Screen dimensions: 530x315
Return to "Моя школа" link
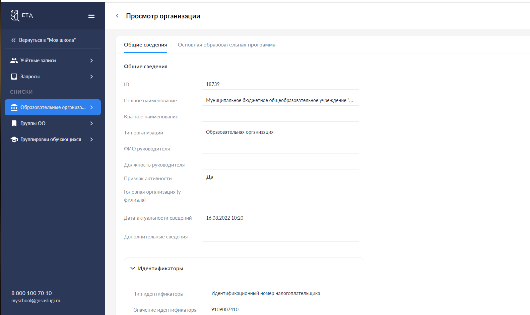tap(47, 40)
